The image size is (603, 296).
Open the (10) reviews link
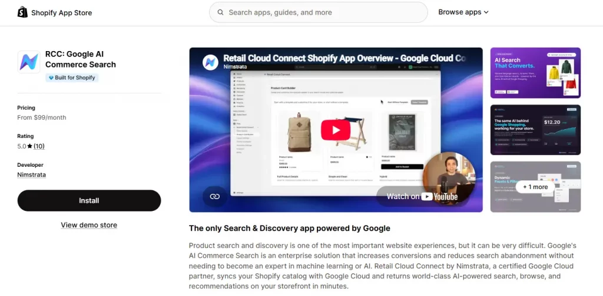pos(39,146)
